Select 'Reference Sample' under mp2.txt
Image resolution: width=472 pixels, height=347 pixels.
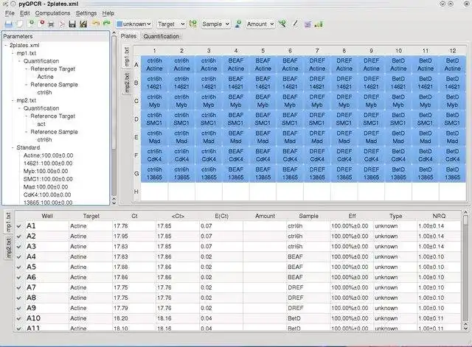pyautogui.click(x=54, y=132)
